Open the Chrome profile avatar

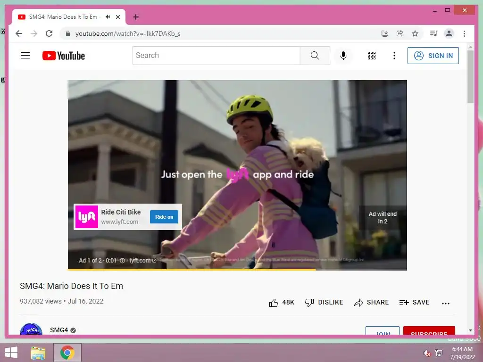(449, 33)
